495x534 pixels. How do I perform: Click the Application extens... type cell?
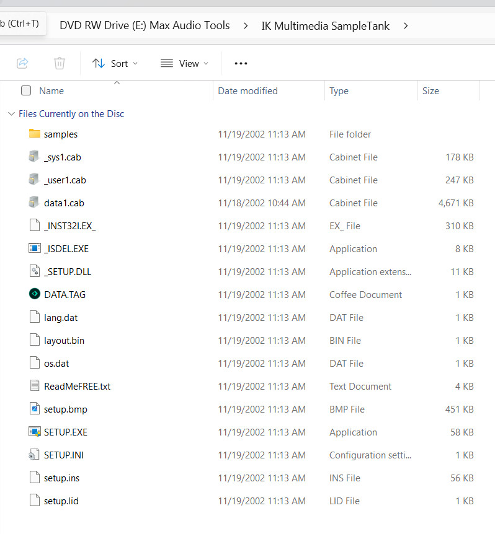tap(370, 272)
